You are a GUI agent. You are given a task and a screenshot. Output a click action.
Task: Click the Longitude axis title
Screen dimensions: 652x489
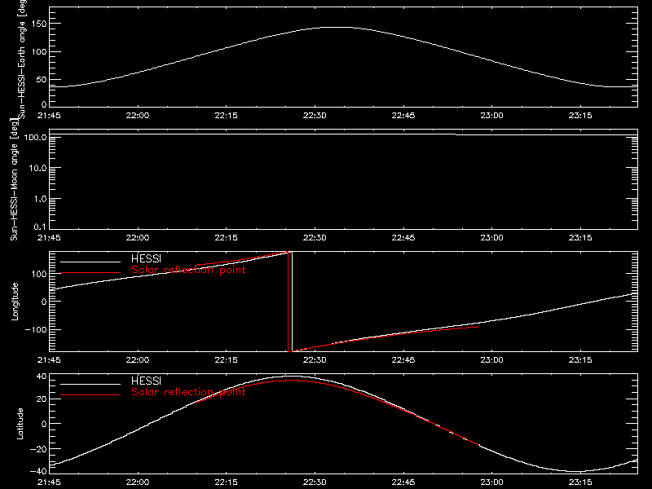tap(15, 302)
